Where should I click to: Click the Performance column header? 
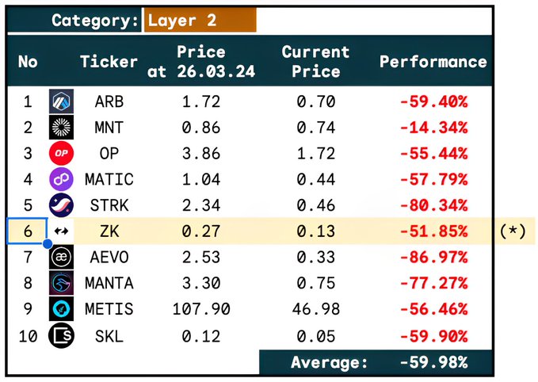click(433, 62)
